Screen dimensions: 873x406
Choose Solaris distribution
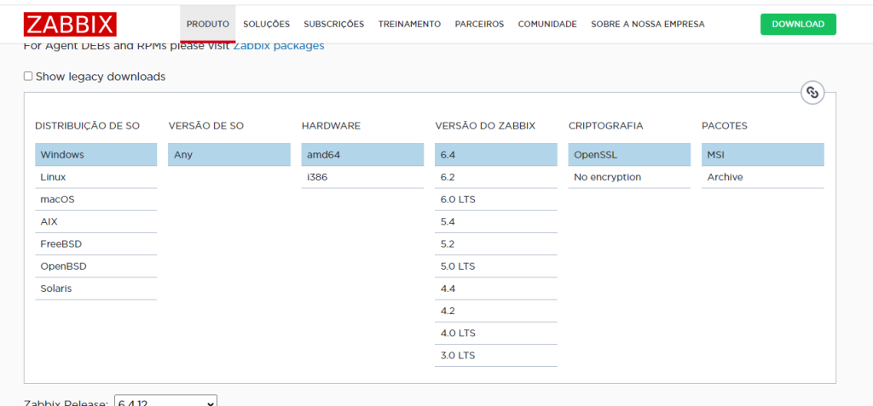[x=56, y=289]
